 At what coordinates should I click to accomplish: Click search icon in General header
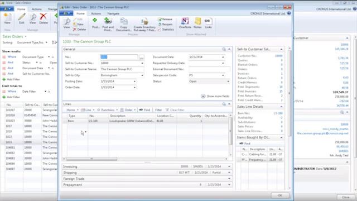tap(224, 49)
